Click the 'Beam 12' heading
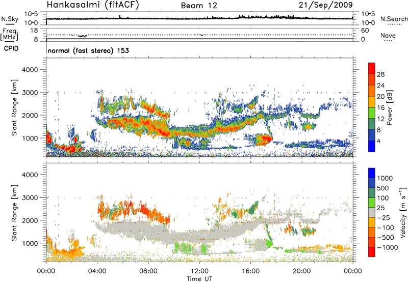Image resolution: width=408 pixels, height=282 pixels. pyautogui.click(x=199, y=6)
